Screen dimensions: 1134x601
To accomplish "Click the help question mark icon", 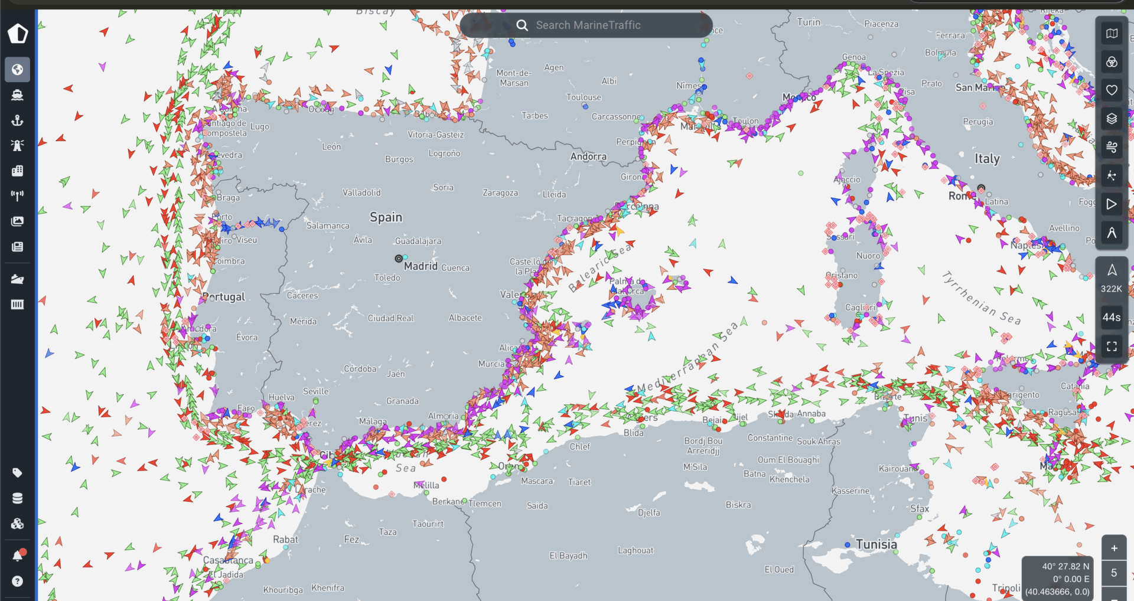I will click(x=17, y=581).
